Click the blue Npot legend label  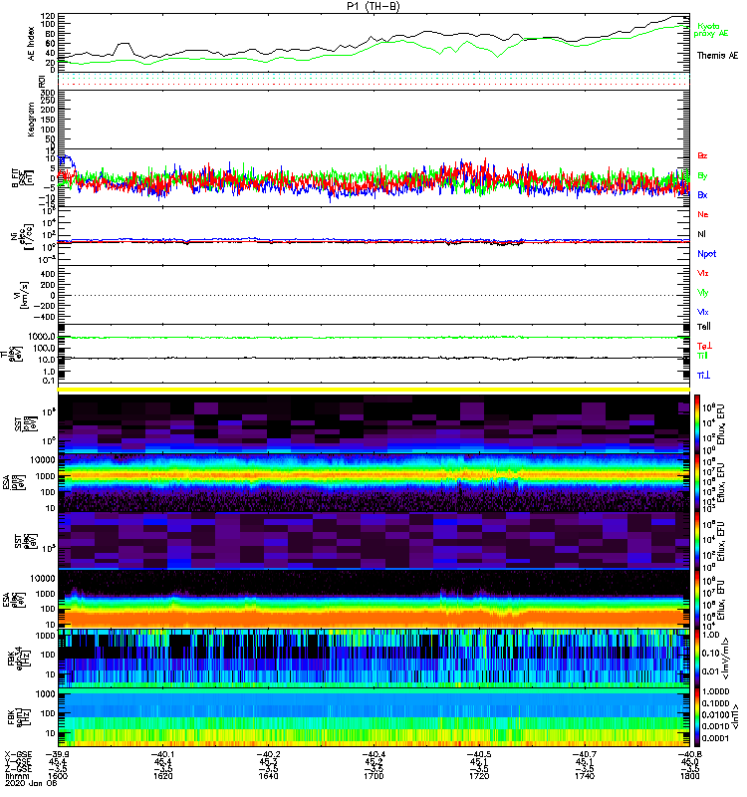[706, 254]
